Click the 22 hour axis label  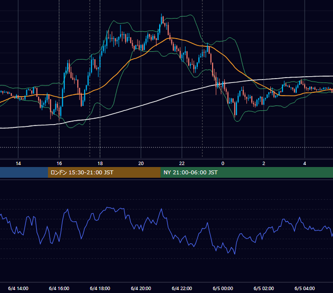(x=182, y=164)
